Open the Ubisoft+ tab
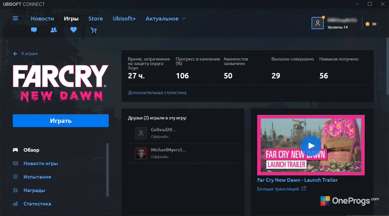Screen dimensions: 389x216 [x=124, y=19]
